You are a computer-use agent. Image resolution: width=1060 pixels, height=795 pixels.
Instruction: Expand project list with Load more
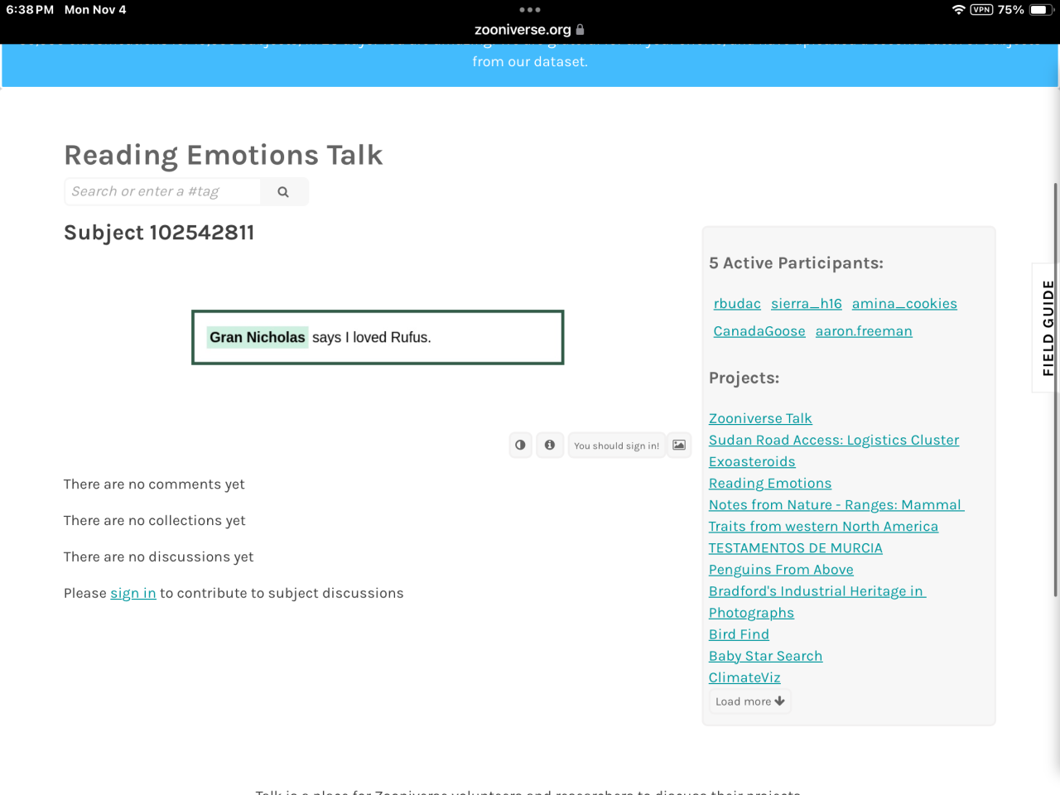click(750, 701)
